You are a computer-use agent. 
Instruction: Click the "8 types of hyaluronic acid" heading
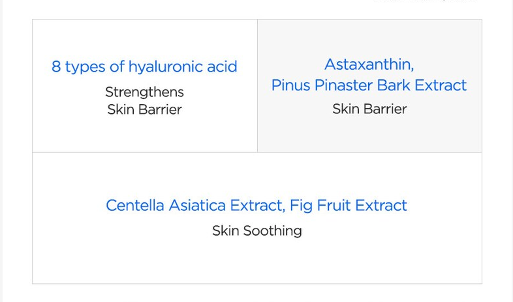[x=144, y=67]
